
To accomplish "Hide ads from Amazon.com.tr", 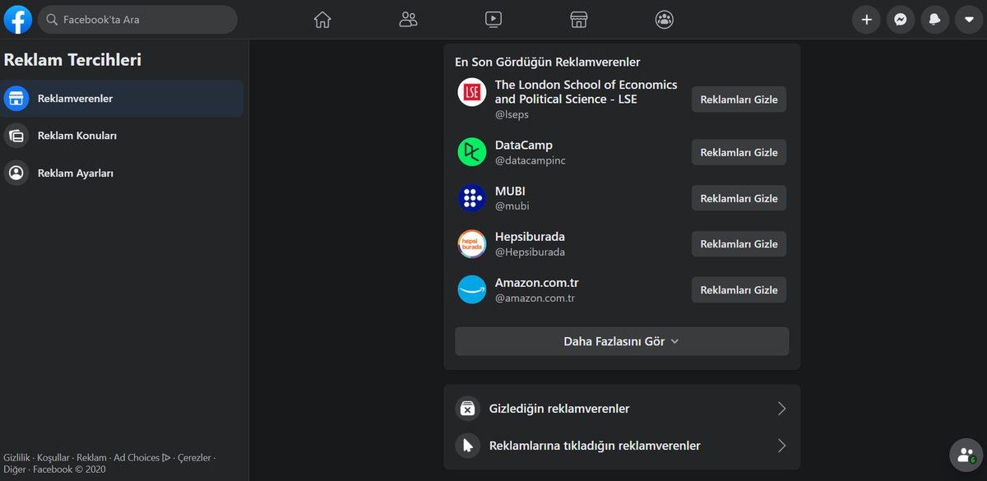I will [x=738, y=289].
